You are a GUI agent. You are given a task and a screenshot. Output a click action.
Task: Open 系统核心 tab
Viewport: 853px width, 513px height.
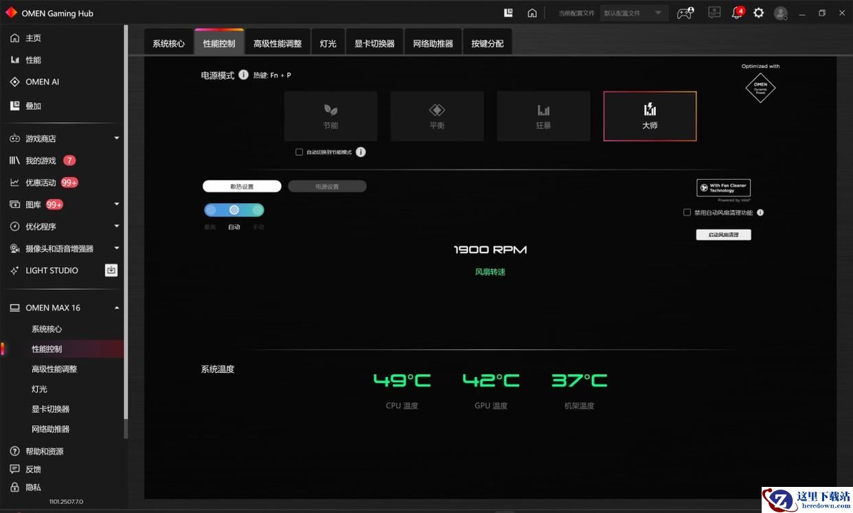(169, 43)
